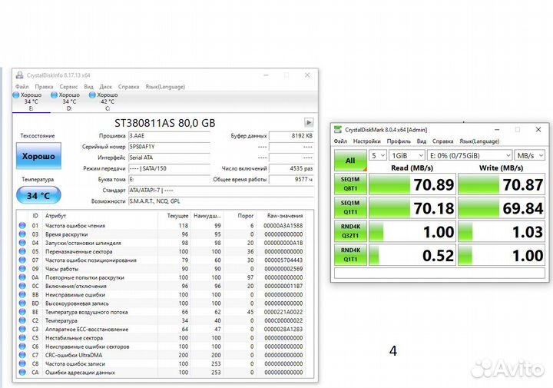Click the Буфер данных field 8192 KB
553x388 pixels.
pos(291,136)
